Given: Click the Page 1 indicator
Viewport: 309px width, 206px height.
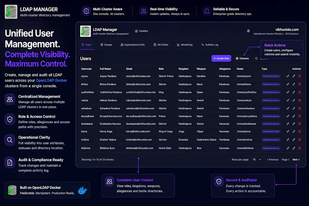Looking at the screenshot, I should point(285,160).
